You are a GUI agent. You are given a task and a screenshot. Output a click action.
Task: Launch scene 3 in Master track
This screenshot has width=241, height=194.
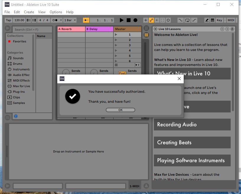click(116, 45)
